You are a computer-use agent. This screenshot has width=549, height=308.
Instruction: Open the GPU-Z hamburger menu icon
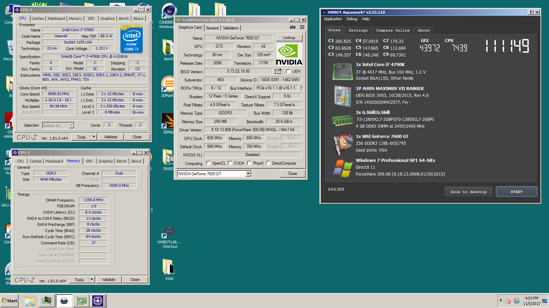coord(302,27)
